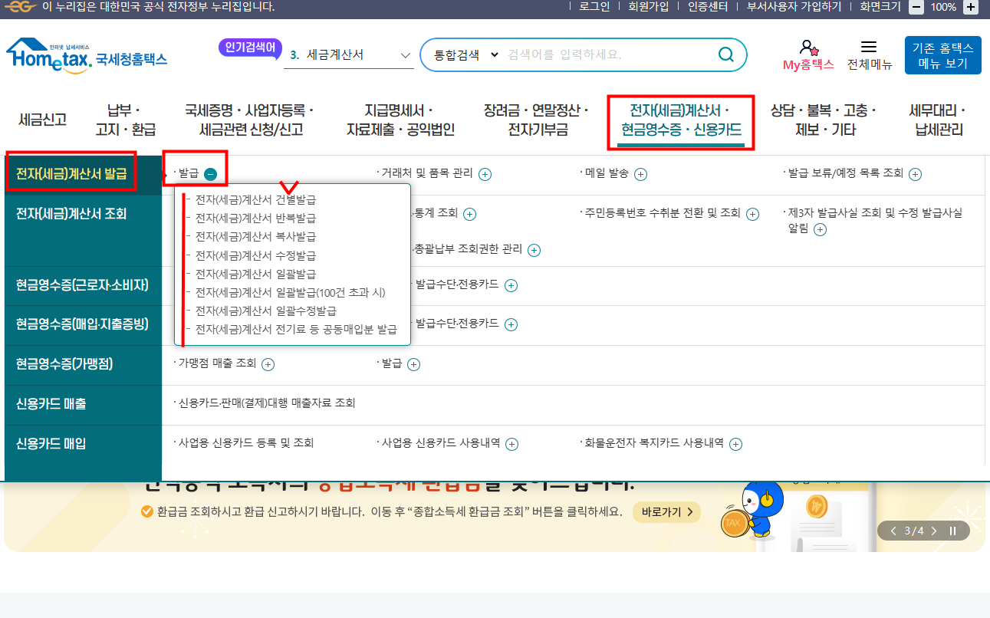Open 통합검색 category dropdown
Viewport: 990px width, 618px height.
point(466,54)
